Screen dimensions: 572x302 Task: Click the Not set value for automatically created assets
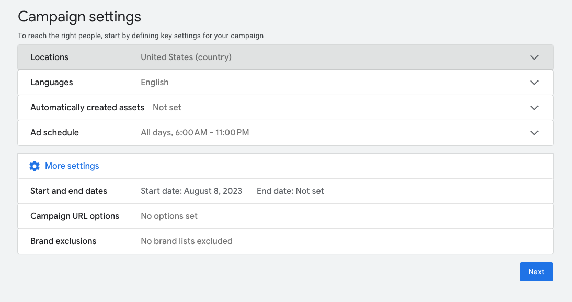(x=167, y=107)
